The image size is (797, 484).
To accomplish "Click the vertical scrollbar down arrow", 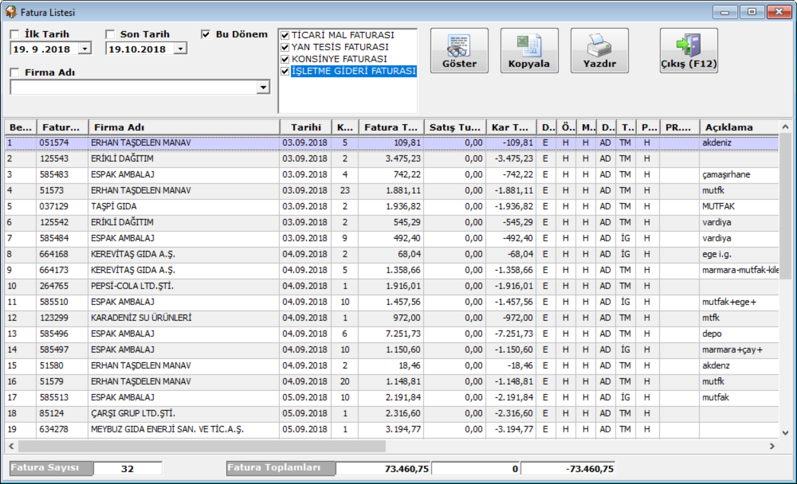I will 786,433.
